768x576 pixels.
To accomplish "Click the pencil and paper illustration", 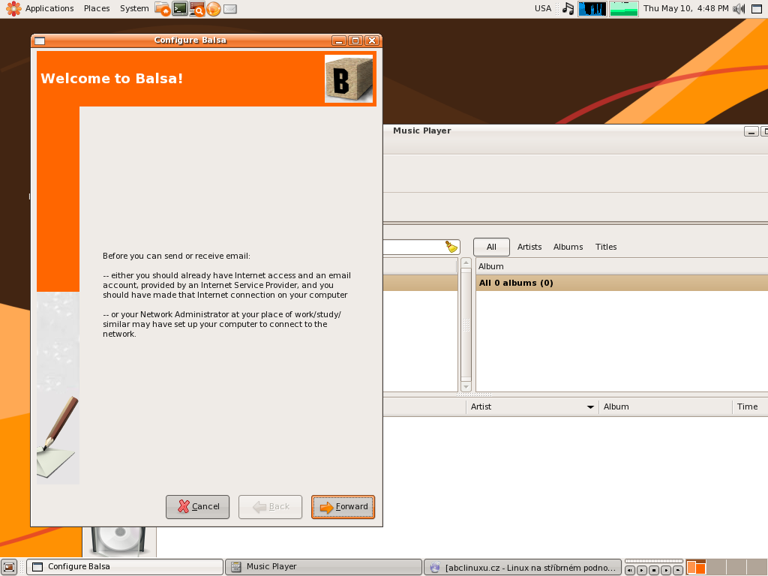I will click(x=58, y=436).
